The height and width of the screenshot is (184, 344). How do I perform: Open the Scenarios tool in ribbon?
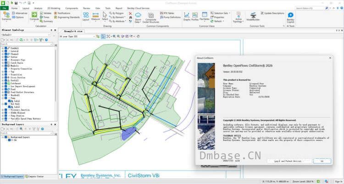6,16
